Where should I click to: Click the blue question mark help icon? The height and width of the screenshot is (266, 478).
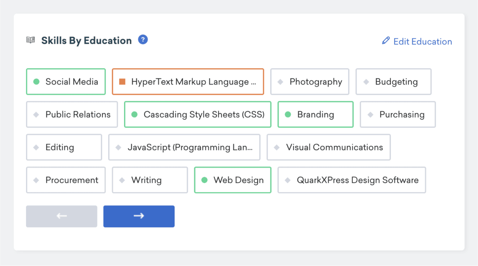click(143, 40)
